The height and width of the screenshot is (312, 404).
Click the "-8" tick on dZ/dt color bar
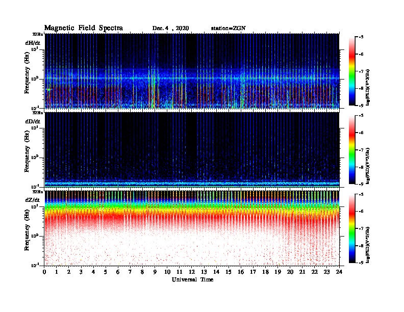[x=361, y=246]
